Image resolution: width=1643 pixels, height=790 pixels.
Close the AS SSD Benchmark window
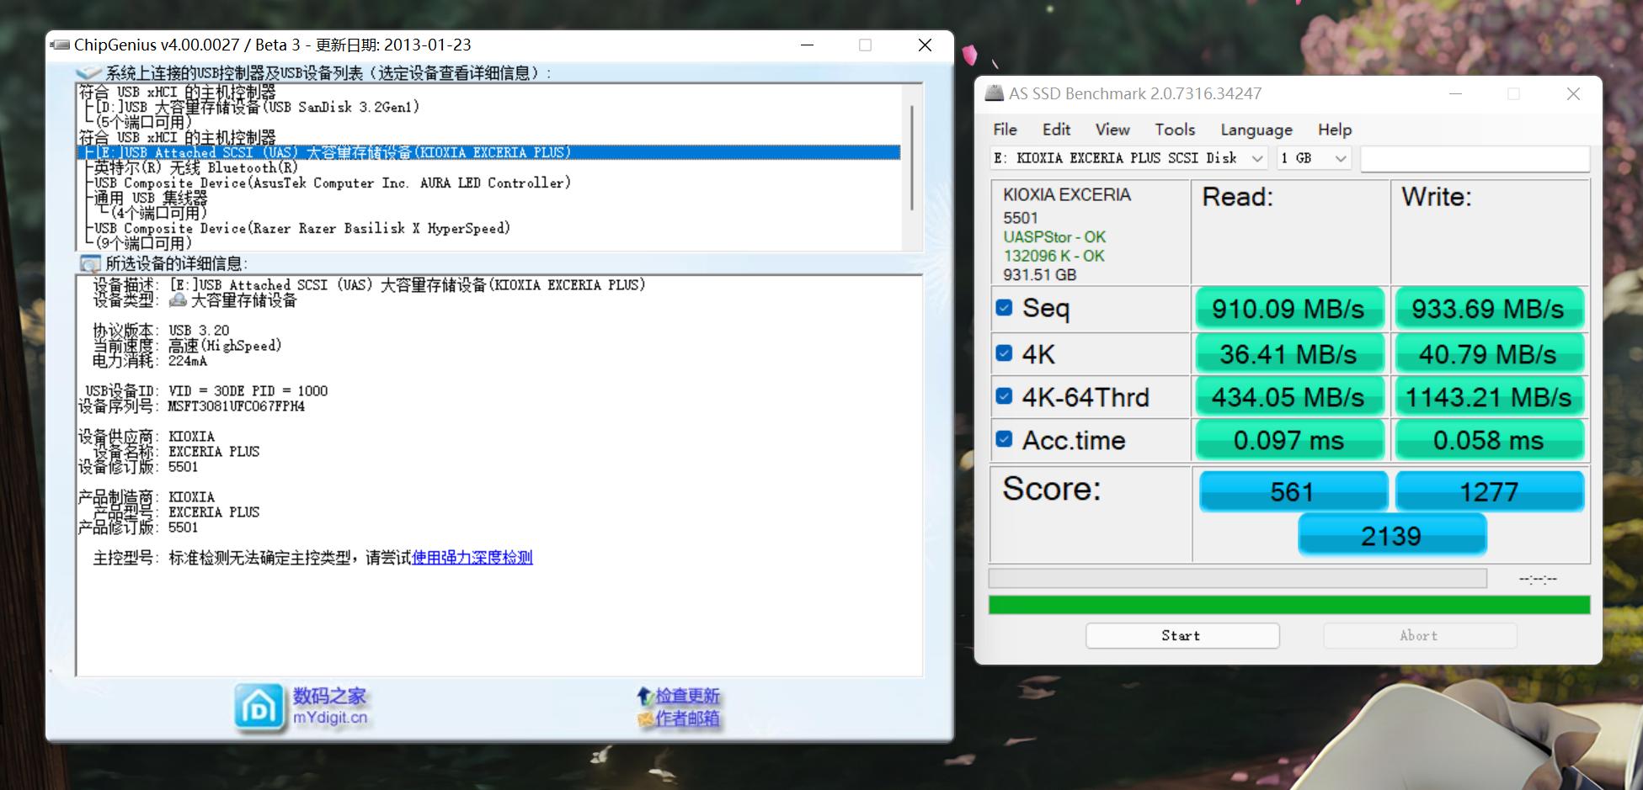click(x=1573, y=94)
